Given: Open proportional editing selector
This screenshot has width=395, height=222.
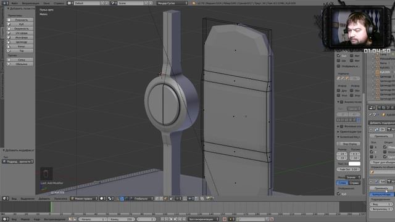Looking at the screenshot, I should (178, 199).
